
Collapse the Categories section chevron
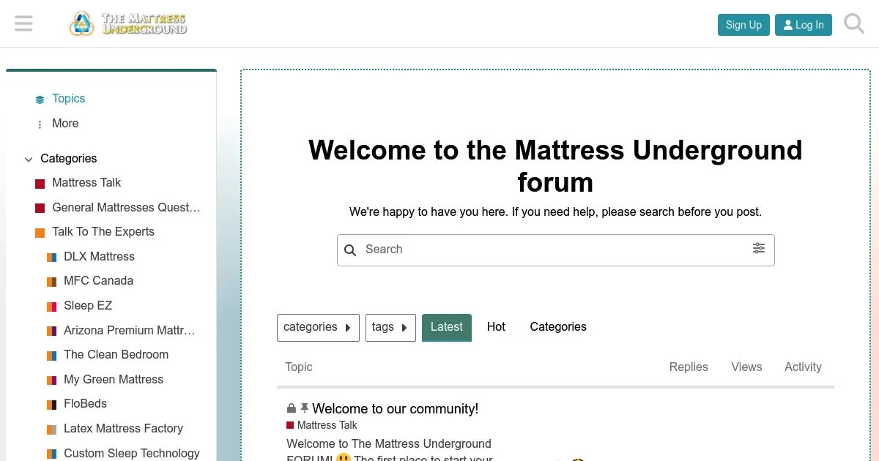click(29, 160)
